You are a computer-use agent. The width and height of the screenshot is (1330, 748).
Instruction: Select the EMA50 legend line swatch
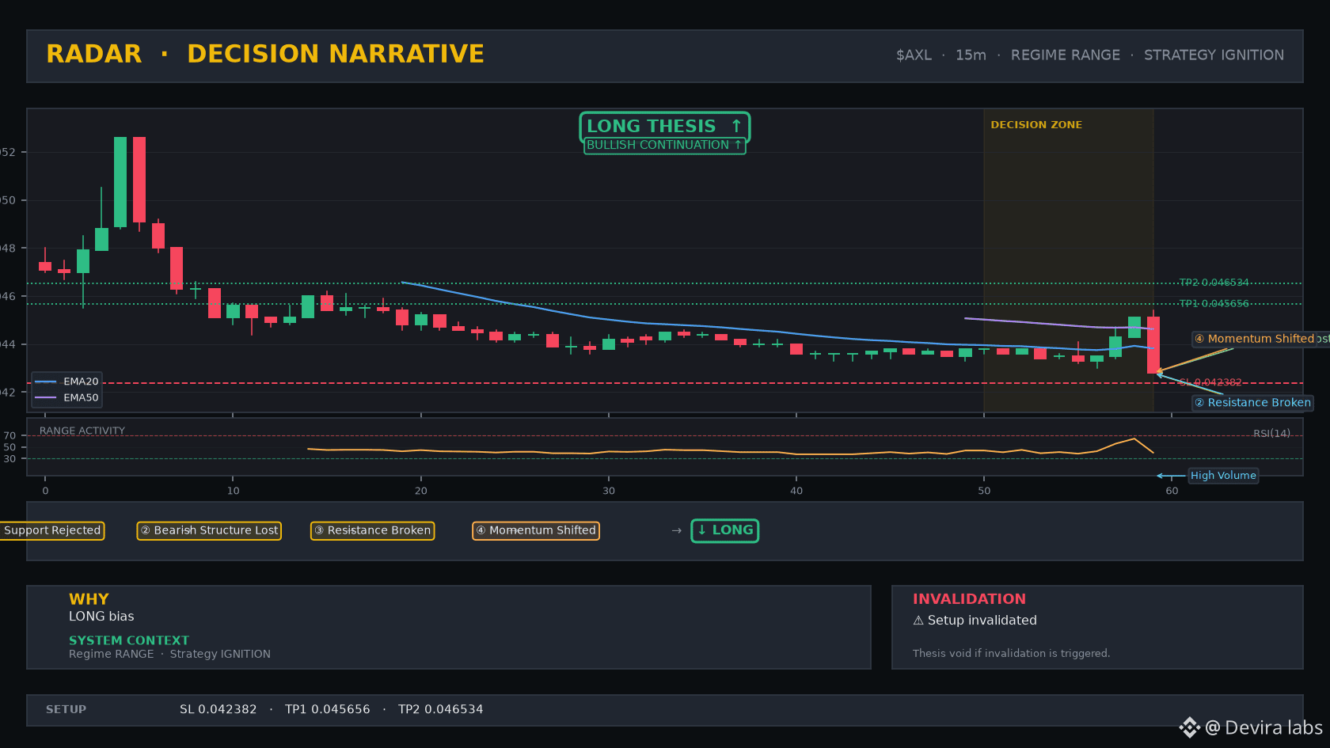point(46,398)
